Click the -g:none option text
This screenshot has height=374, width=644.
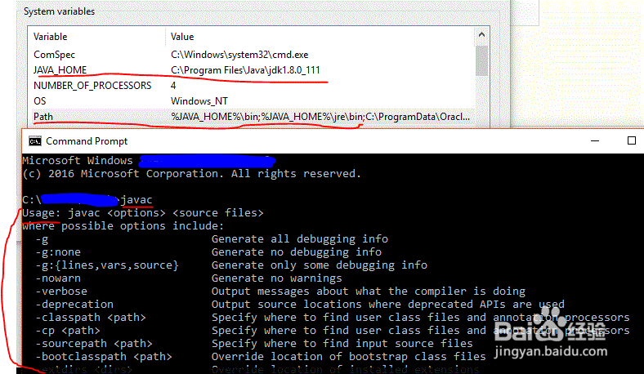pos(58,252)
